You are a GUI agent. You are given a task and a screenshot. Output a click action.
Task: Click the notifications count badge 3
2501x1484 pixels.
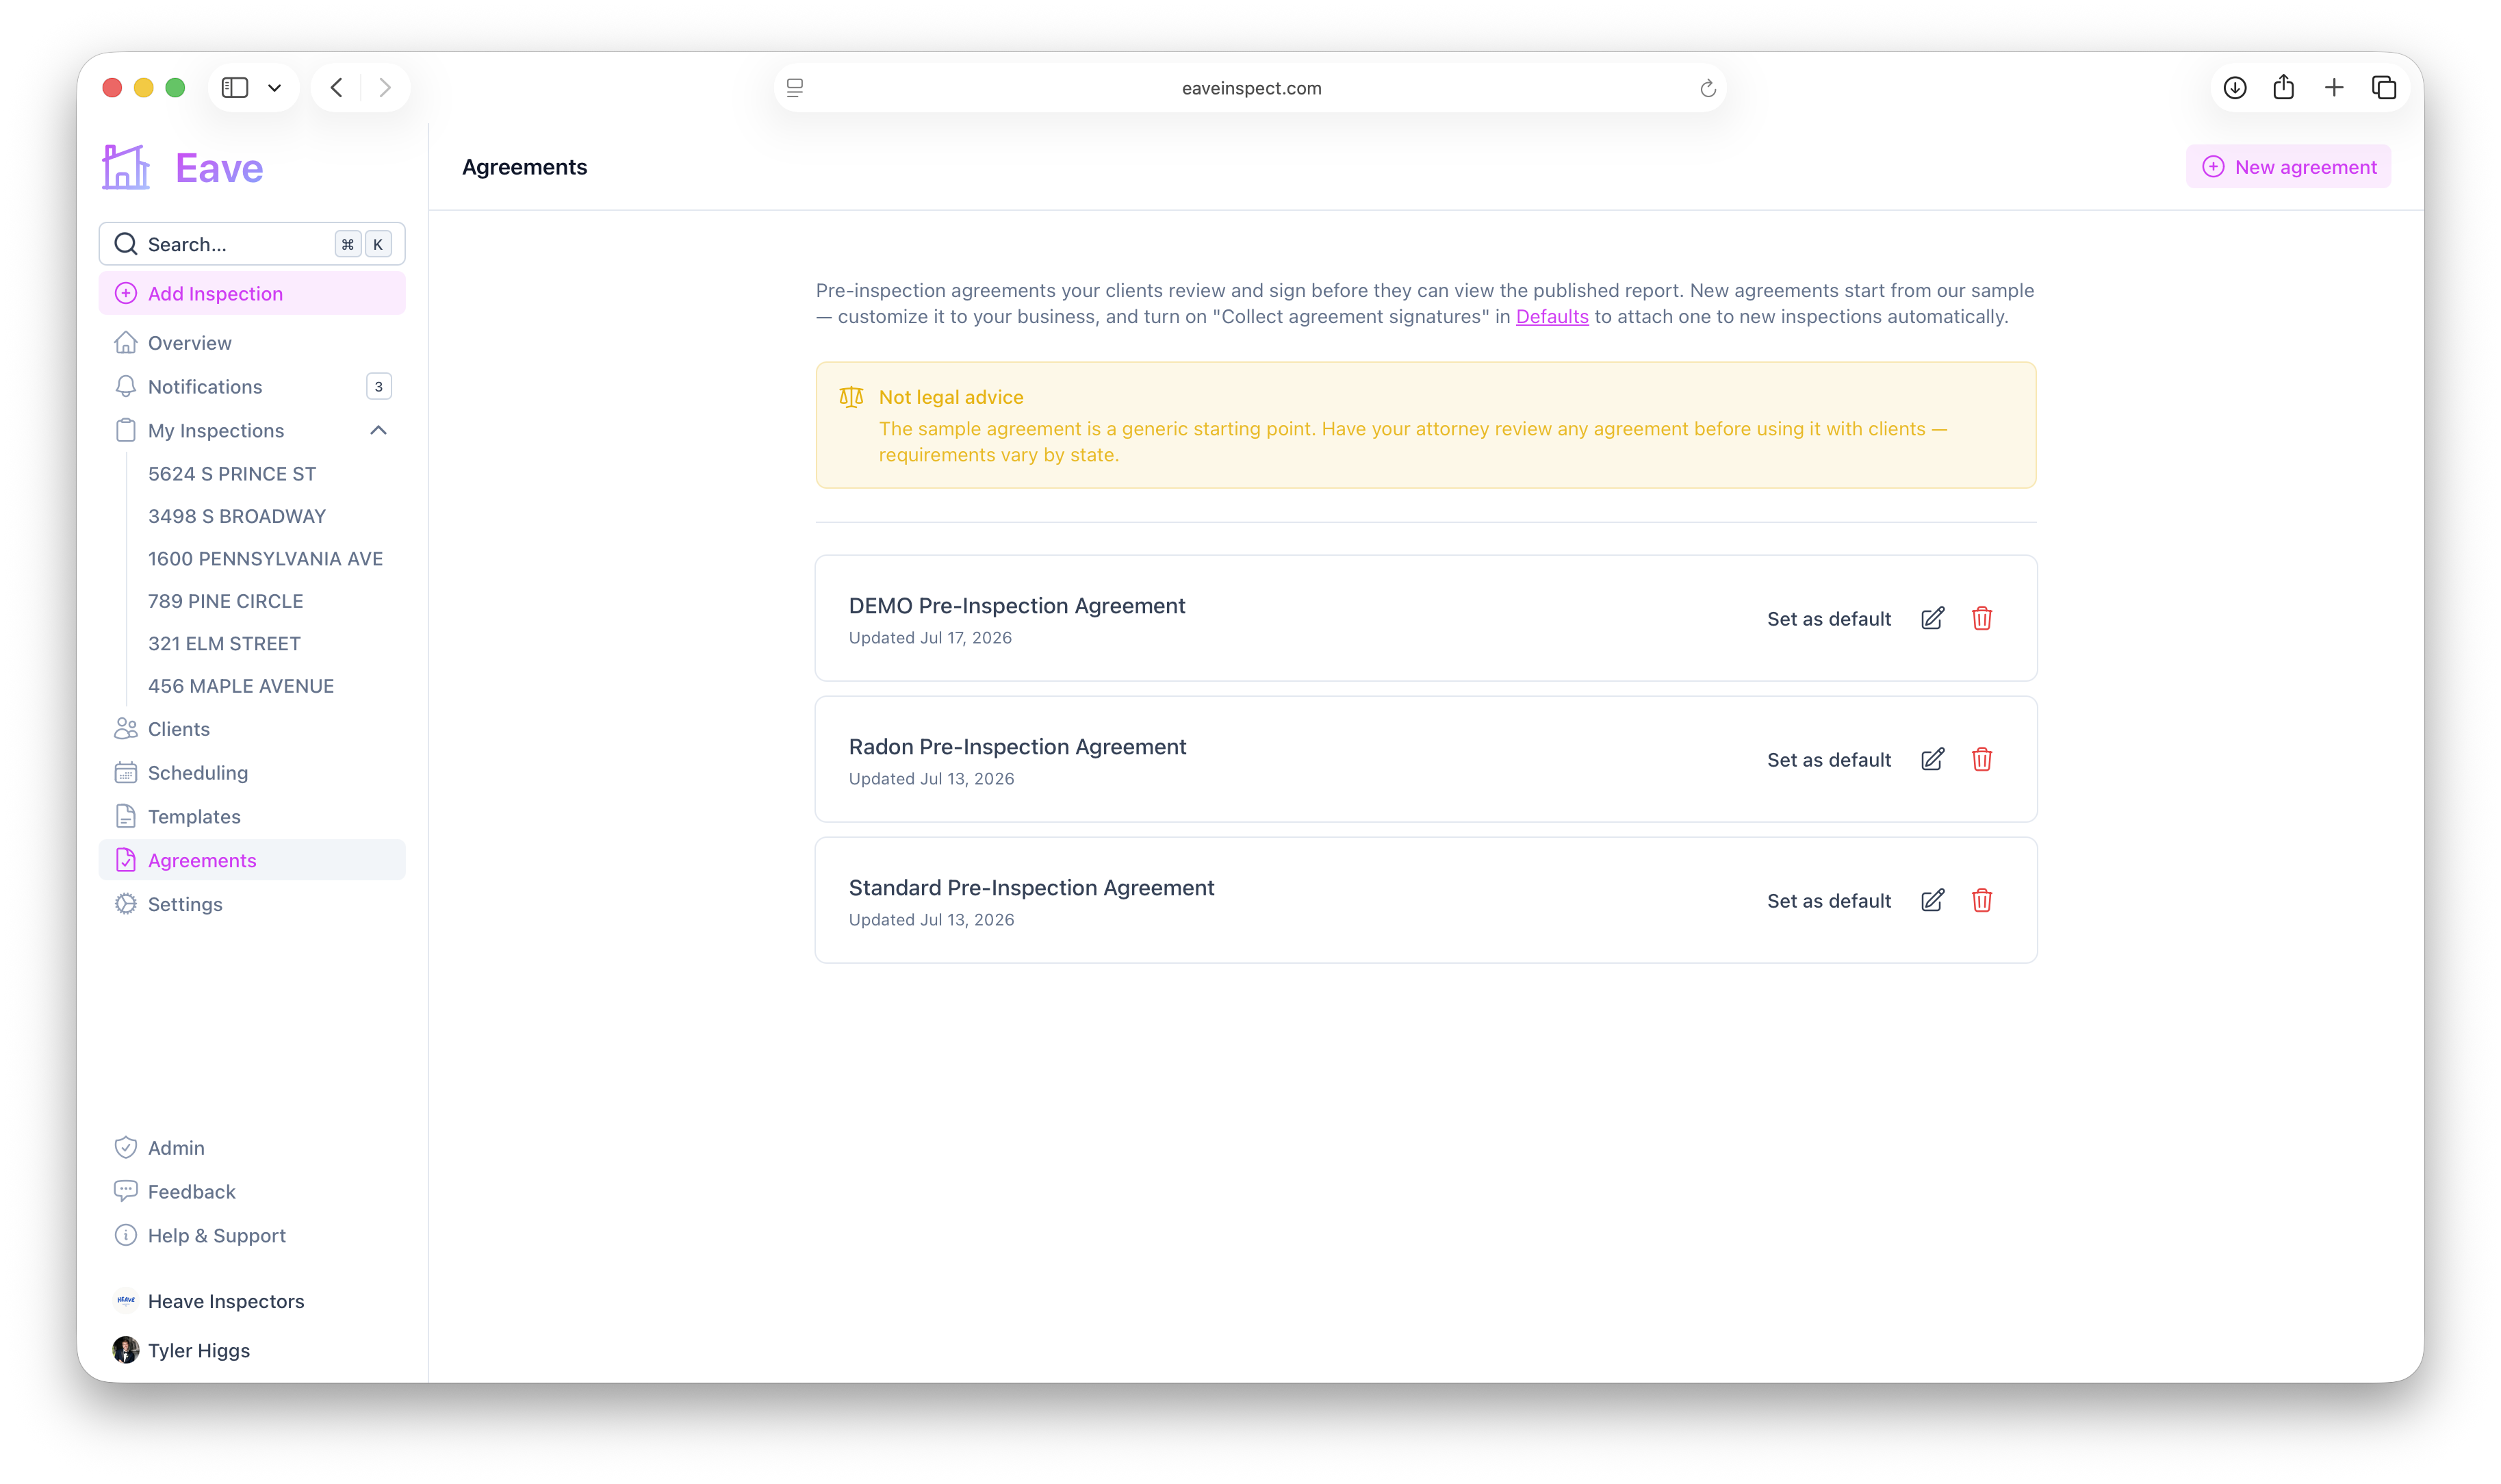(x=379, y=387)
